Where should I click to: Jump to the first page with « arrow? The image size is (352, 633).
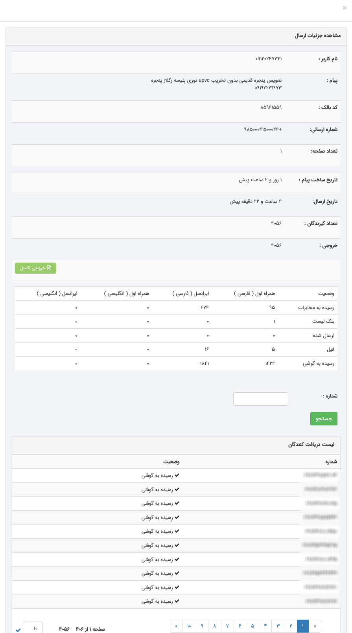315,626
